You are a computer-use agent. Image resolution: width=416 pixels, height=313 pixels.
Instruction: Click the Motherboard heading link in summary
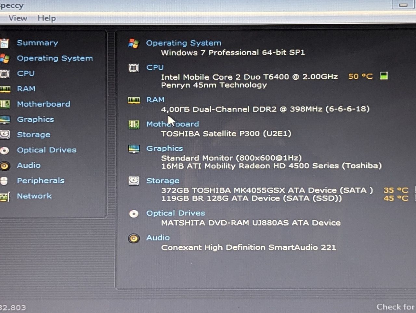[173, 124]
